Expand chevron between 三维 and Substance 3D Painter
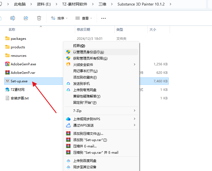This screenshot has height=171, width=212. (x=112, y=4)
